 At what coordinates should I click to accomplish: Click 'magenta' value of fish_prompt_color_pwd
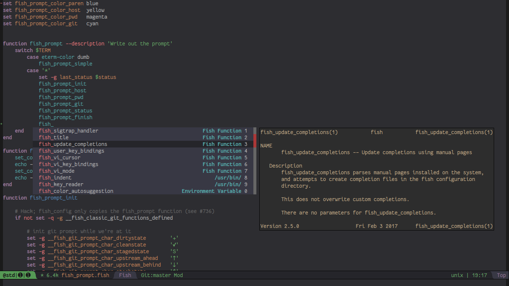[x=97, y=17]
